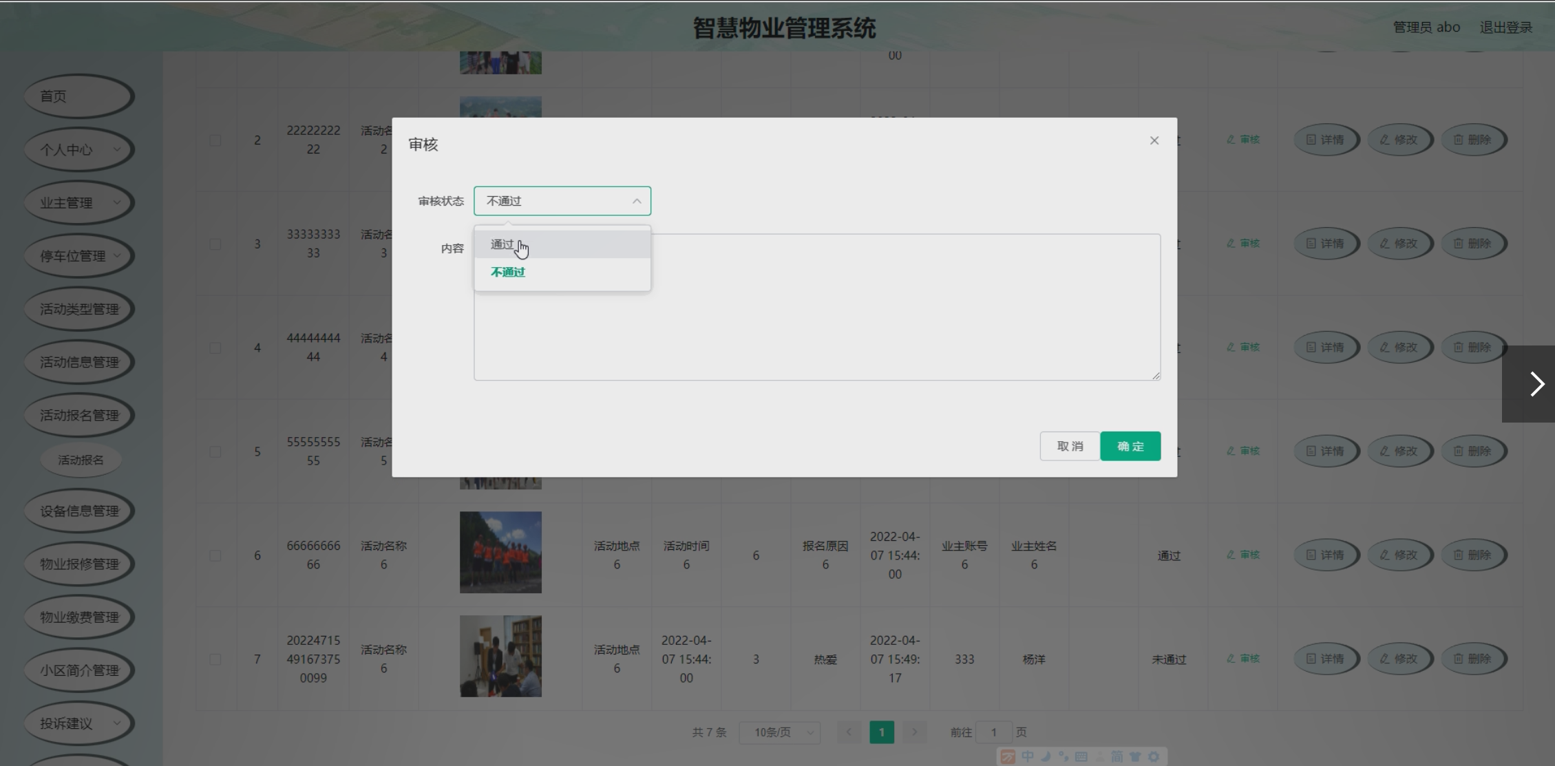Close the 审核 dialog with X icon
Image resolution: width=1555 pixels, height=766 pixels.
(x=1154, y=140)
